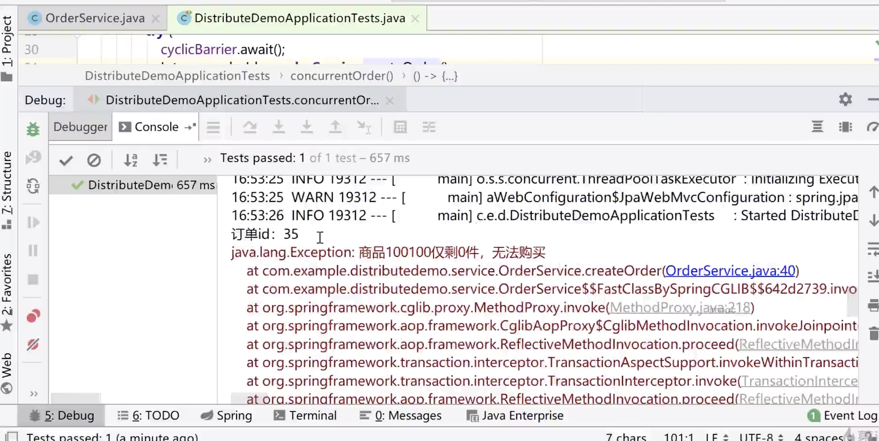Close DistributeDemoApplicationTests.java tab
The height and width of the screenshot is (441, 879).
[x=415, y=19]
